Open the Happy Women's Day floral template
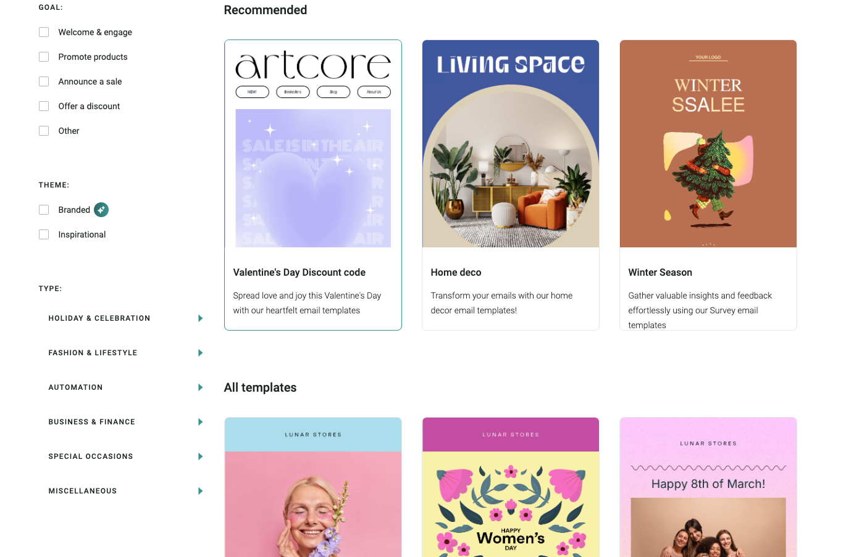Viewport: 867px width, 557px height. pyautogui.click(x=511, y=487)
